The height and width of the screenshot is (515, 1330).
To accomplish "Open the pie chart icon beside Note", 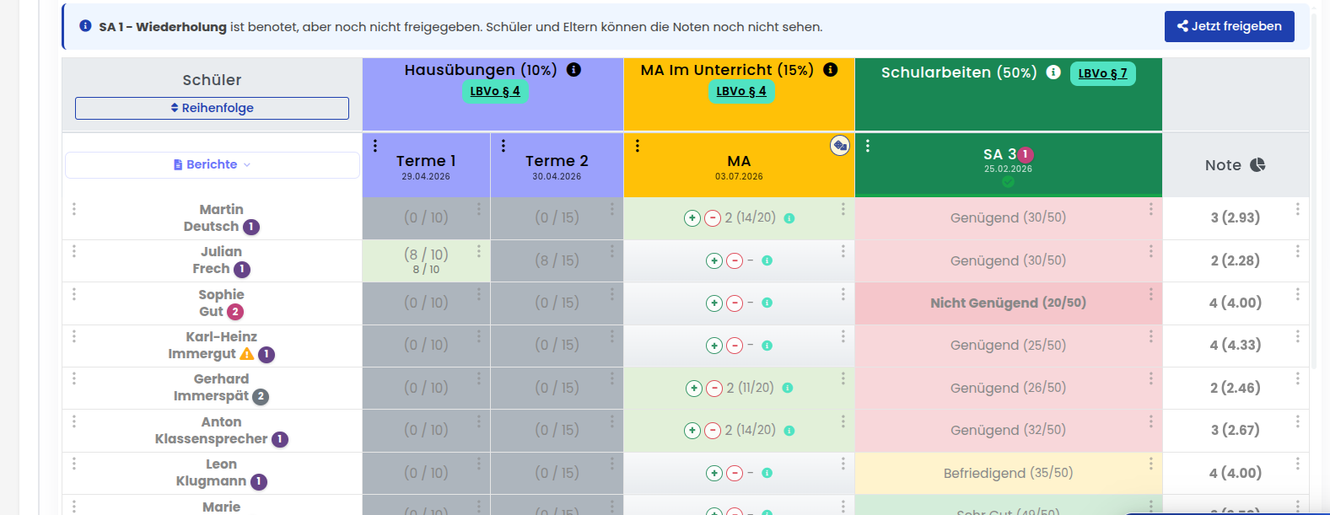I will coord(1257,165).
